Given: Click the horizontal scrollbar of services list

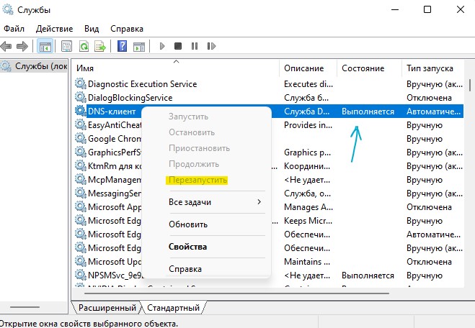Looking at the screenshot, I should coord(236,293).
